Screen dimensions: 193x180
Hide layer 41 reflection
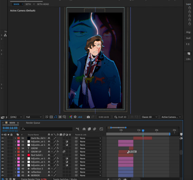tap(3, 172)
